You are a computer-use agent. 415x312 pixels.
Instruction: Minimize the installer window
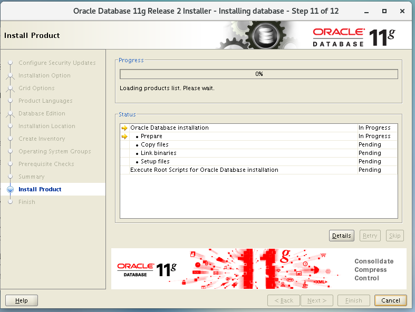pos(366,11)
